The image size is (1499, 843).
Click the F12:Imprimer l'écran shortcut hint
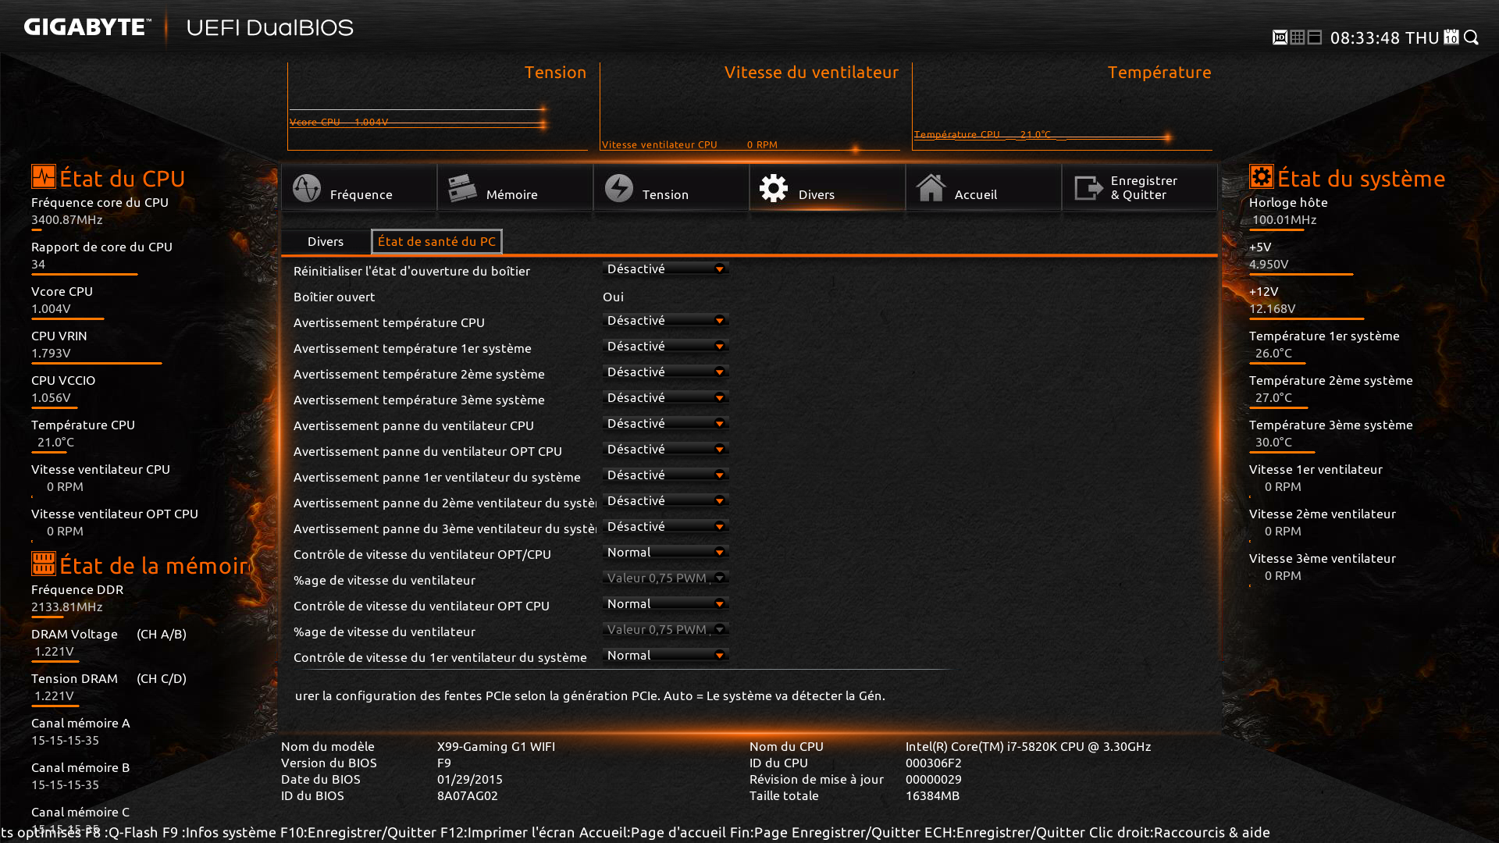point(507,833)
